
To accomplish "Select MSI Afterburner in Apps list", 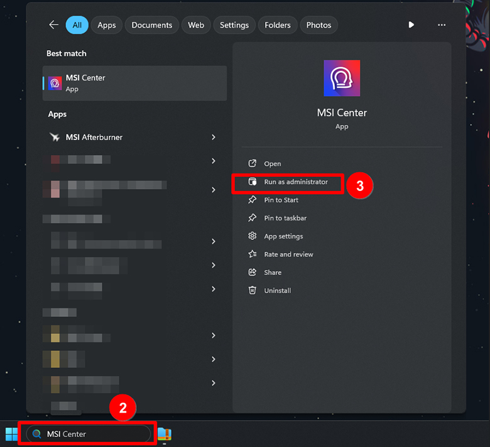I will point(134,137).
